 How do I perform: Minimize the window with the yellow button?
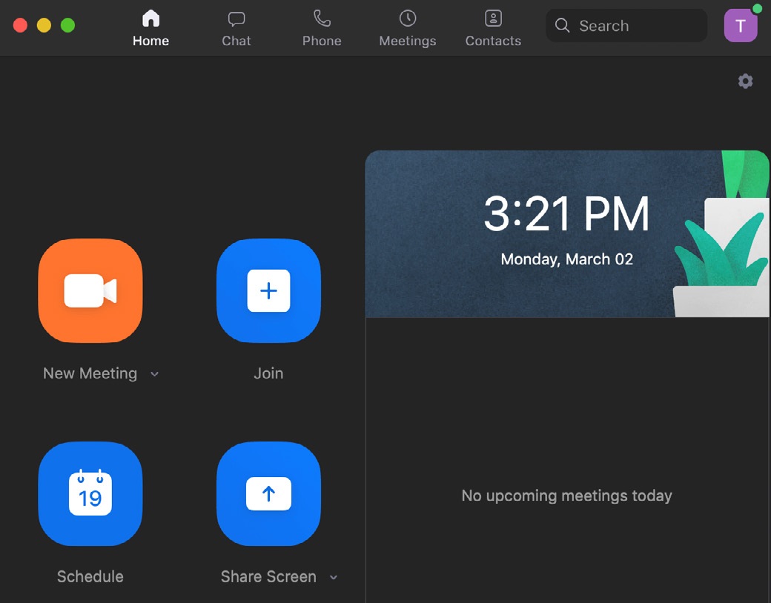[x=44, y=25]
